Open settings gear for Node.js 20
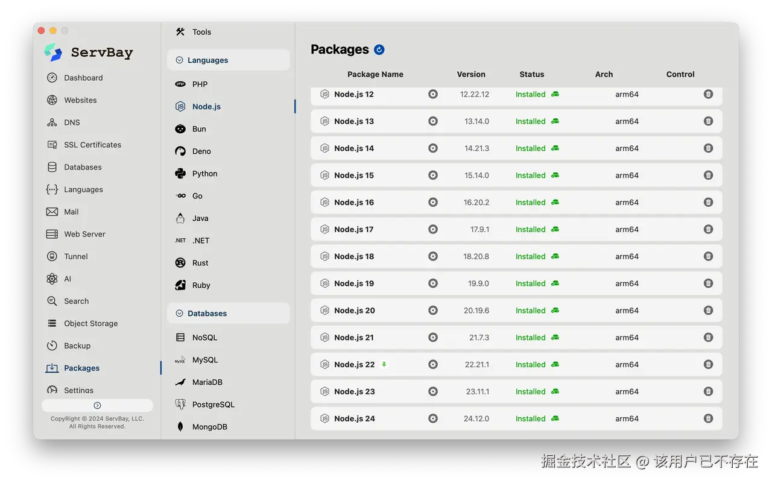This screenshot has height=483, width=772. (x=433, y=311)
